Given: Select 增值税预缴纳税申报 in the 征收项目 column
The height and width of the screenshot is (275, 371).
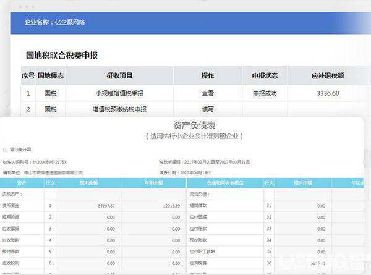Looking at the screenshot, I should pyautogui.click(x=119, y=109).
